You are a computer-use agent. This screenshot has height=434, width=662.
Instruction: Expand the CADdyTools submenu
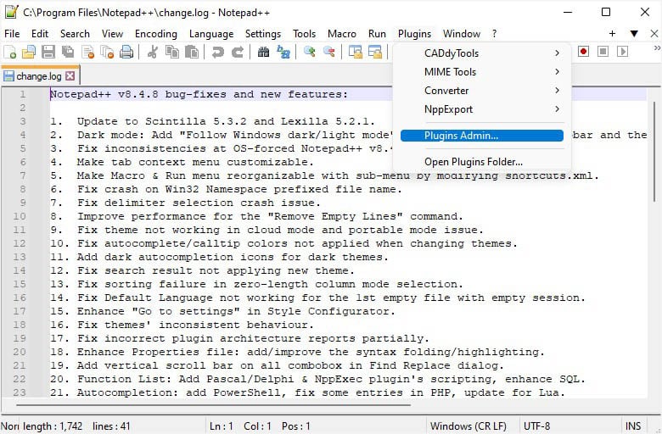pos(482,53)
